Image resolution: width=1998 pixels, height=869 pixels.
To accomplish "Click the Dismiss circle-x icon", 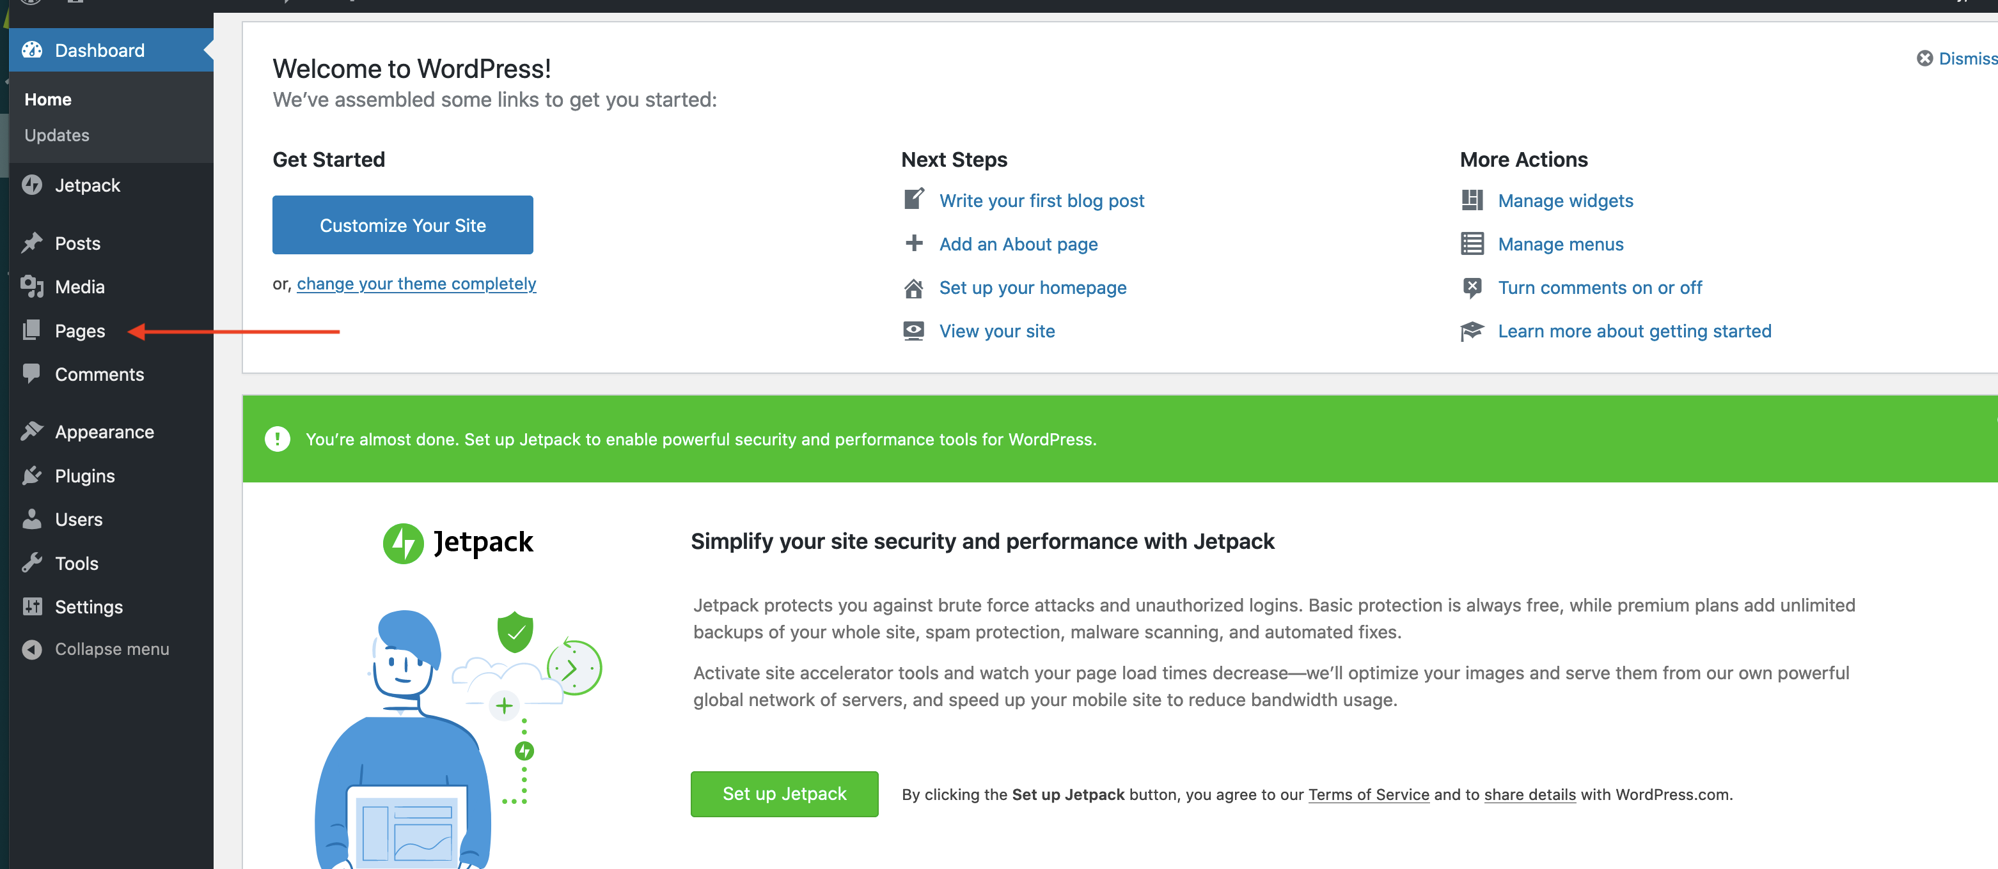I will point(1924,58).
